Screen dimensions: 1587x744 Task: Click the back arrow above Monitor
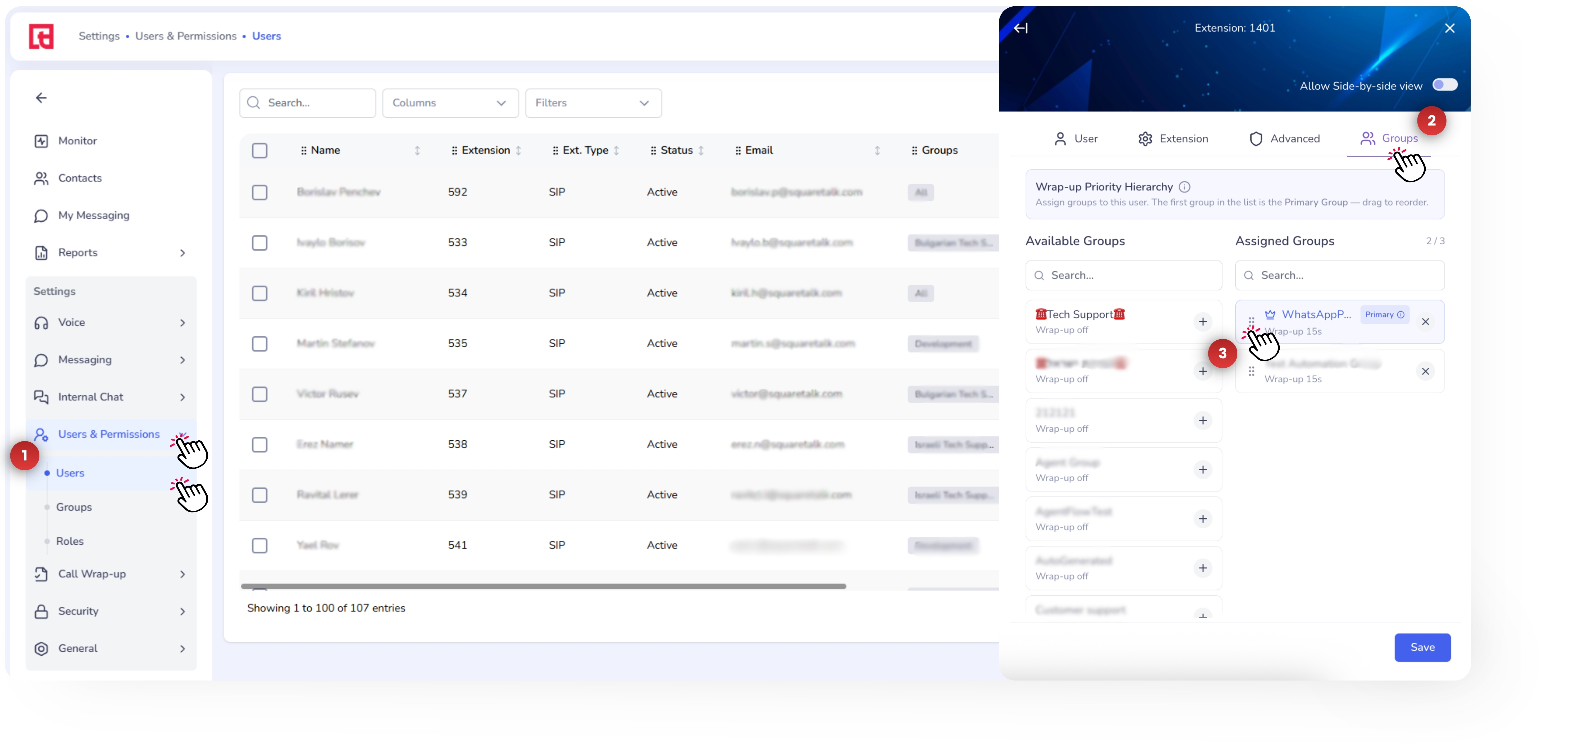(x=41, y=98)
